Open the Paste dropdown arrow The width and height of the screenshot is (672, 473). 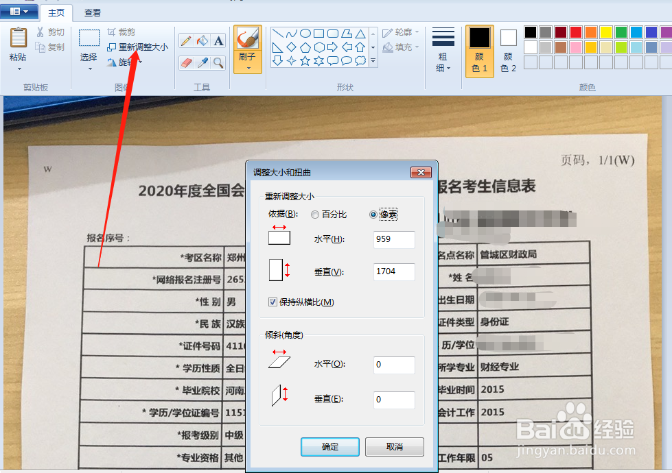click(19, 69)
